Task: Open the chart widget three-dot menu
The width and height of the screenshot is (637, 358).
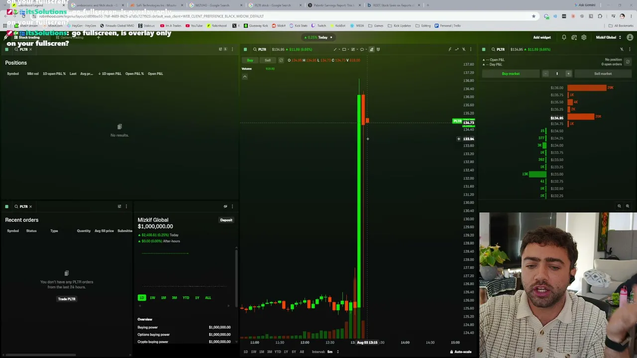Action: (471, 49)
